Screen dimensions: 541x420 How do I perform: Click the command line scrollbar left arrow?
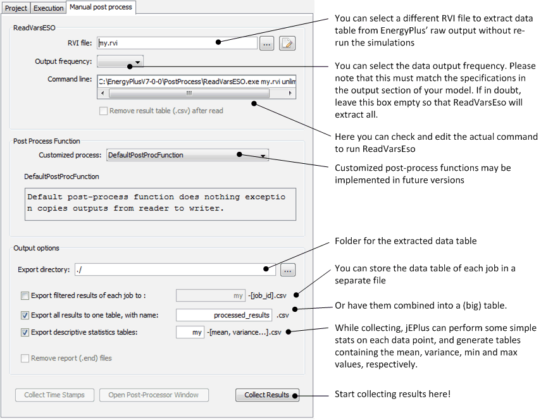103,94
